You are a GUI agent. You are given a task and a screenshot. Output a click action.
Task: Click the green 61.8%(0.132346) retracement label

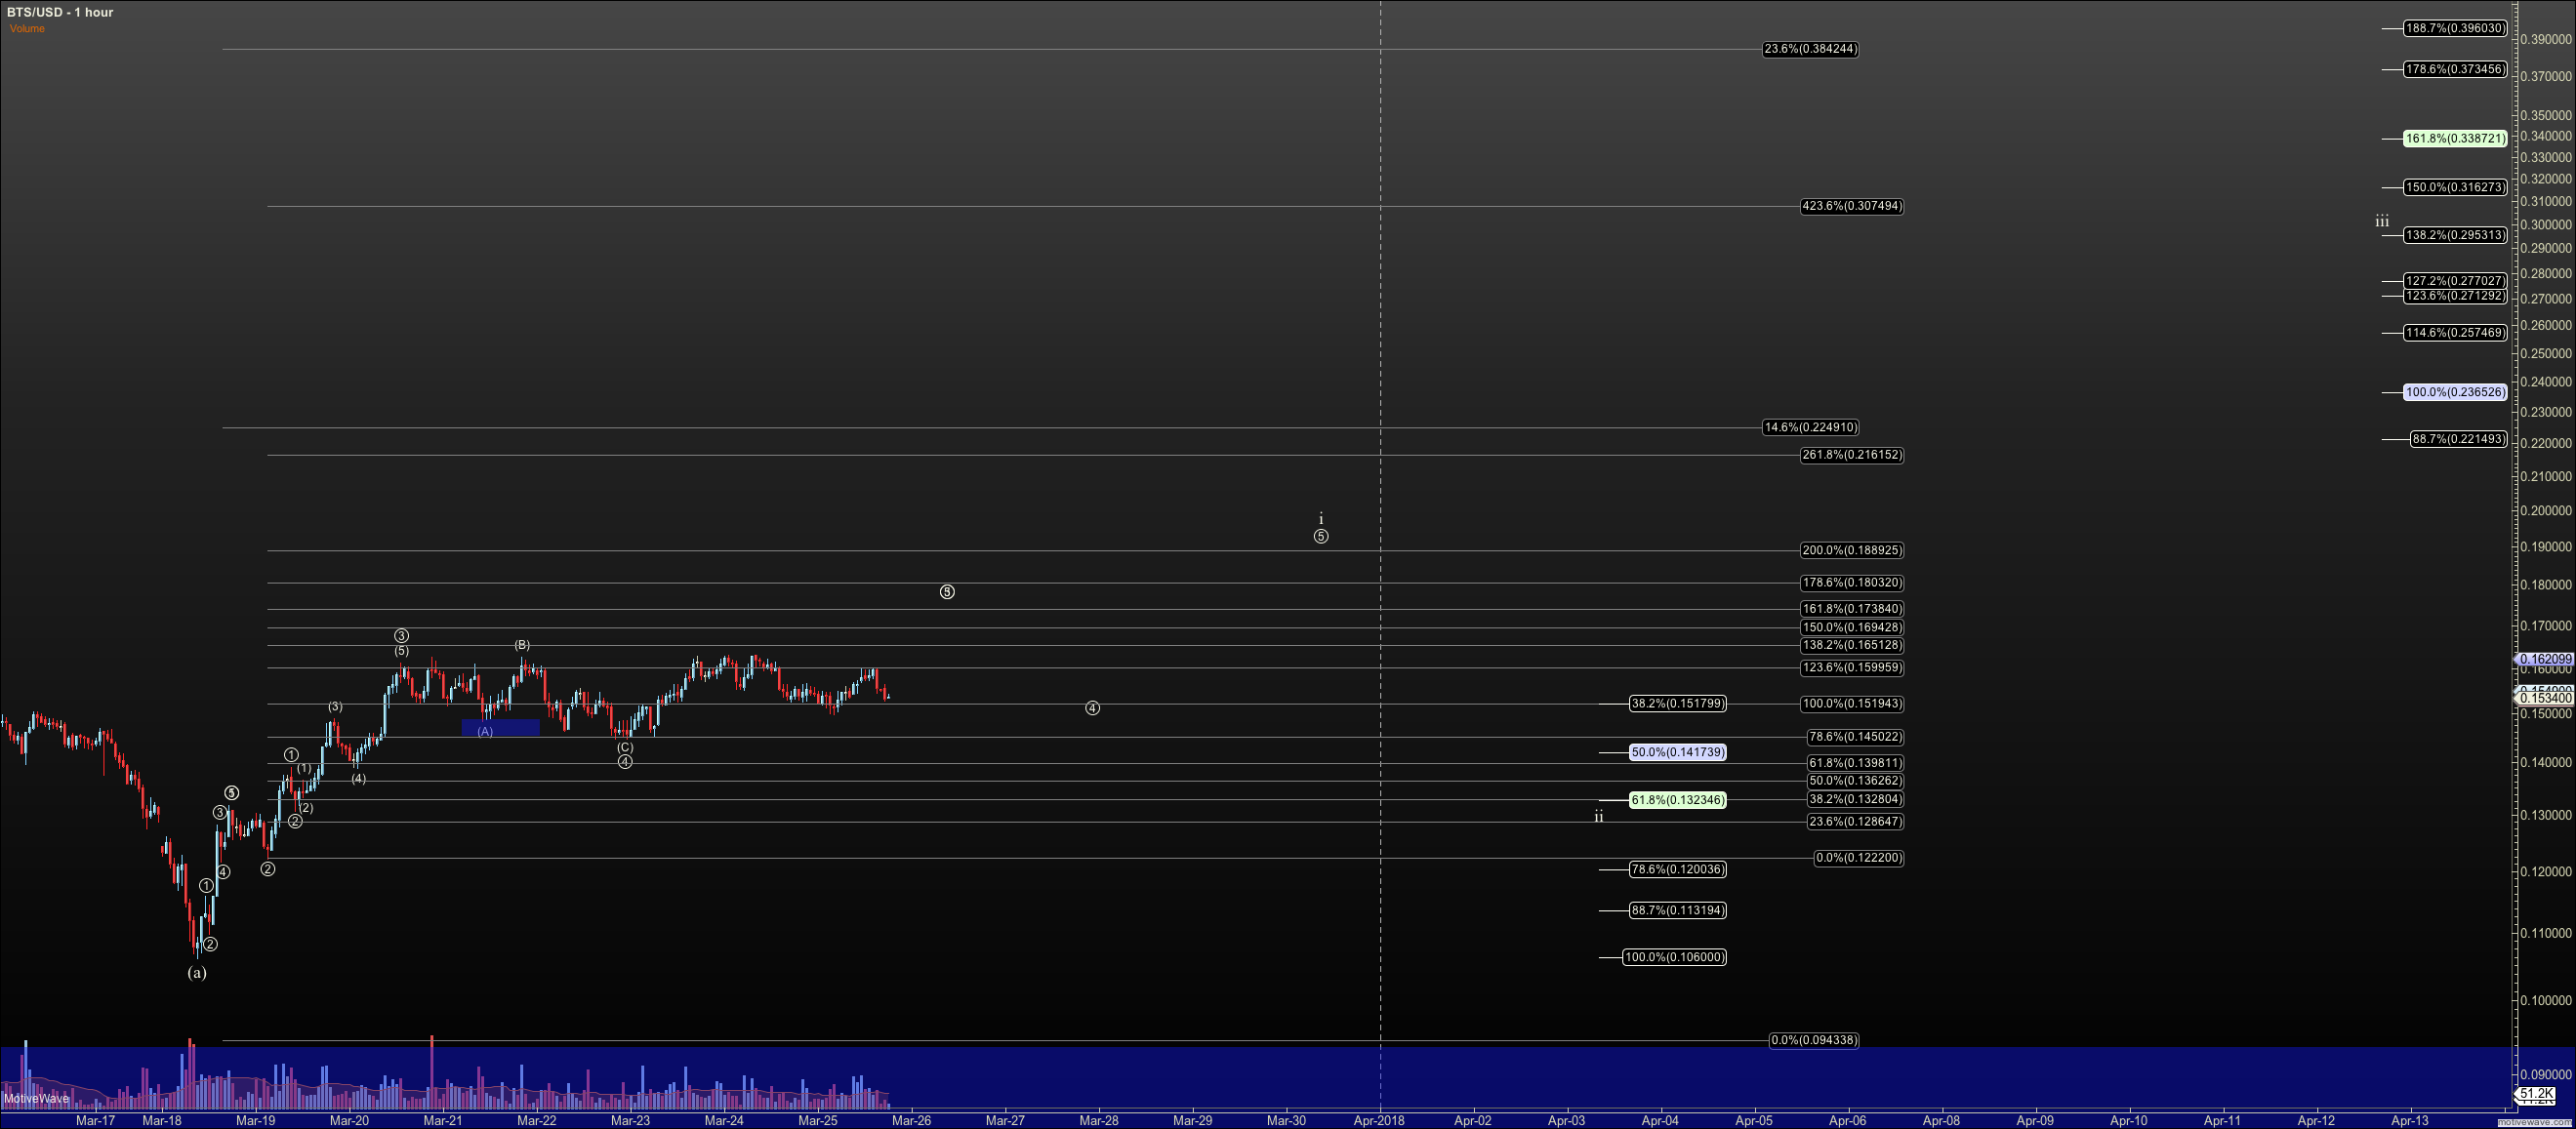click(x=1677, y=800)
